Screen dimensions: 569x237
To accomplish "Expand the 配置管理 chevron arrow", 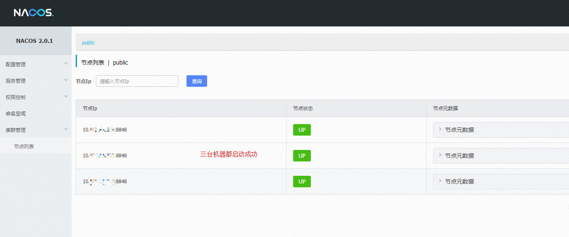I will pyautogui.click(x=66, y=63).
